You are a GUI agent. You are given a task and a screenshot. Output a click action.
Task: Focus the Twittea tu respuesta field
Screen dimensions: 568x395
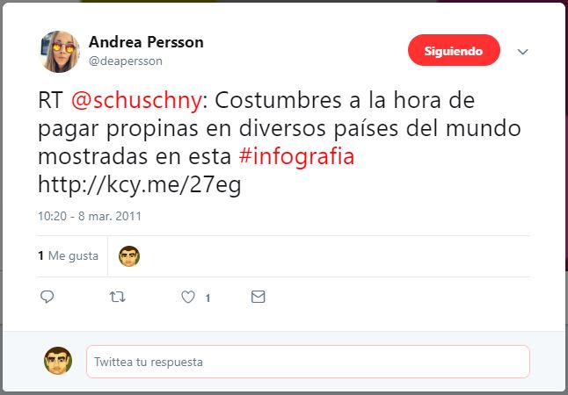pyautogui.click(x=308, y=362)
